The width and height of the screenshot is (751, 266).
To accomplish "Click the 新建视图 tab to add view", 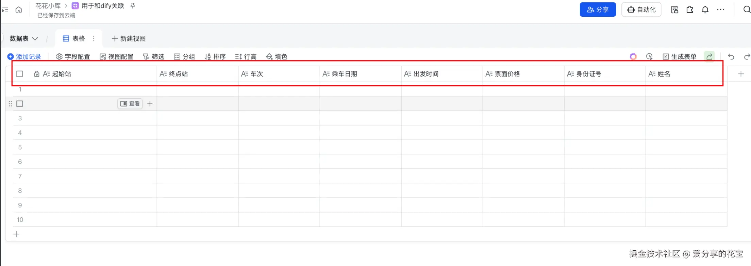I will [x=129, y=38].
